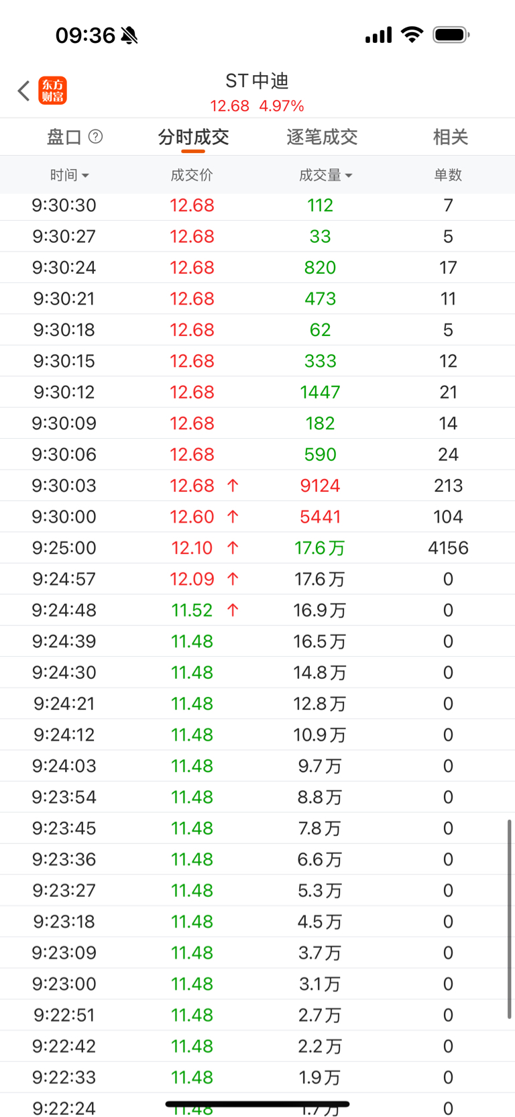The image size is (515, 1117).
Task: Tap the up arrow on the 9:25:00 row
Action: (x=233, y=548)
